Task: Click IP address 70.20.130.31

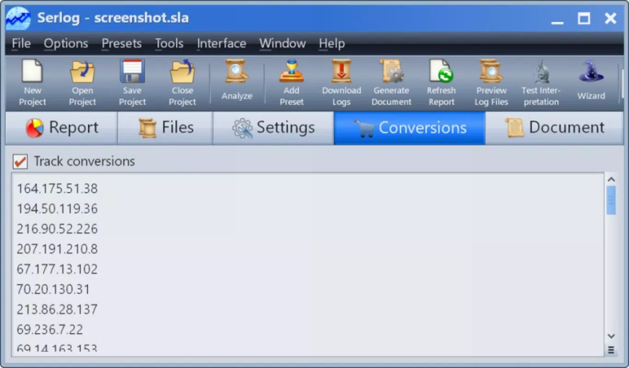Action: tap(53, 289)
